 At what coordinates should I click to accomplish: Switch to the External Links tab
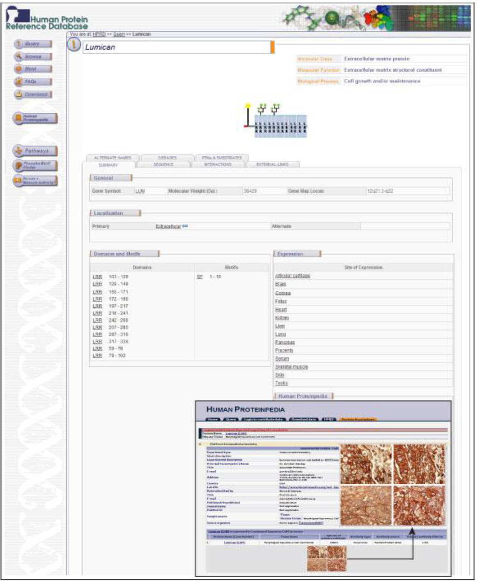(273, 165)
